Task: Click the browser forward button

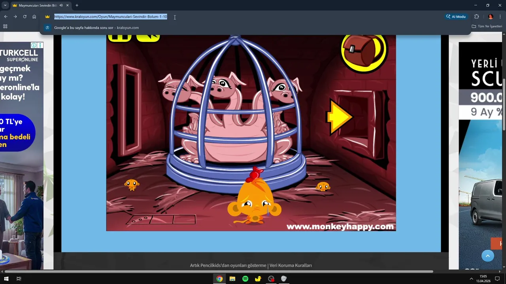Action: click(x=15, y=17)
